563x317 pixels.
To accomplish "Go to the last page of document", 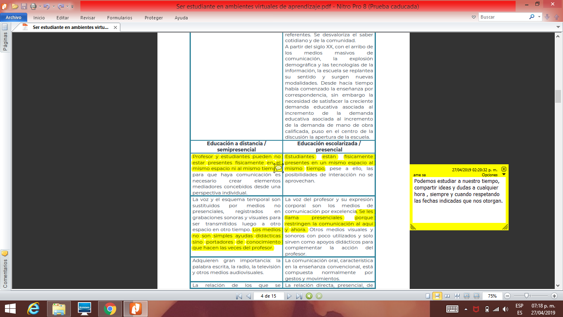I will pos(299,296).
